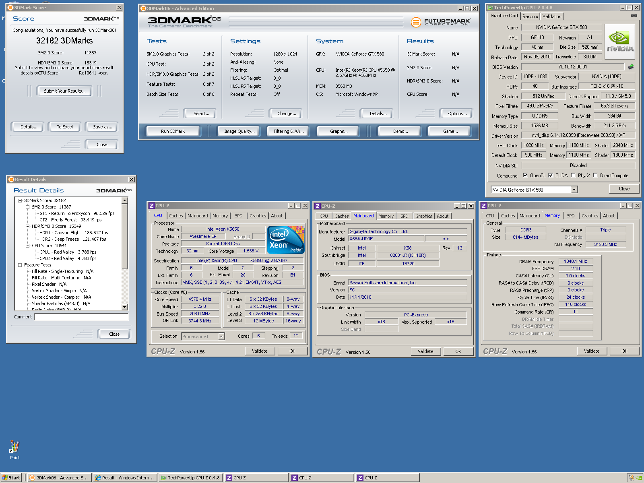Click the keys icon in system tray
The height and width of the screenshot is (483, 644).
pos(632,478)
